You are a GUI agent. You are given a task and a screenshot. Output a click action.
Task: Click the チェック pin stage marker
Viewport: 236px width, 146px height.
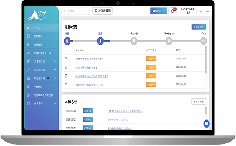pyautogui.click(x=134, y=41)
